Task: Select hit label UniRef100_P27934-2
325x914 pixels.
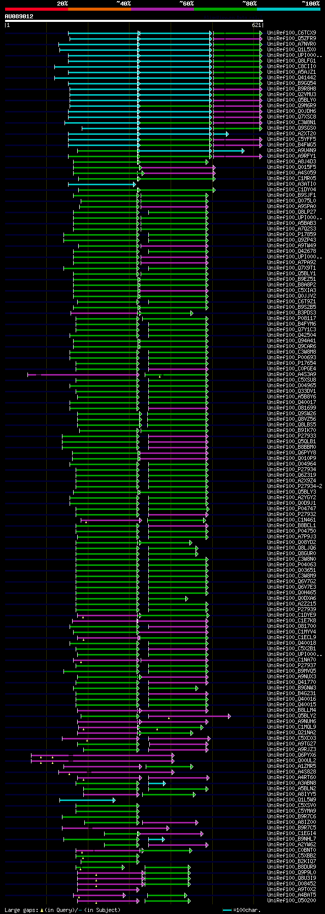Action: click(x=295, y=487)
